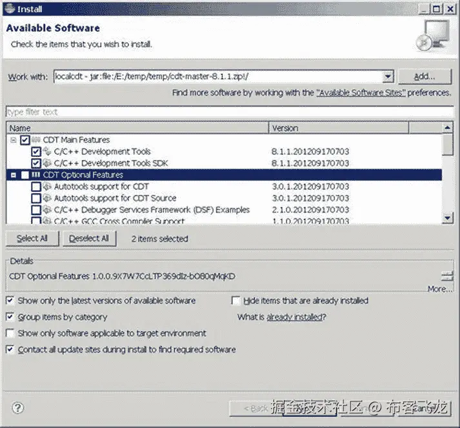This screenshot has width=460, height=428.
Task: Select the C/C++ Development Tools SDK row text
Action: pos(111,163)
